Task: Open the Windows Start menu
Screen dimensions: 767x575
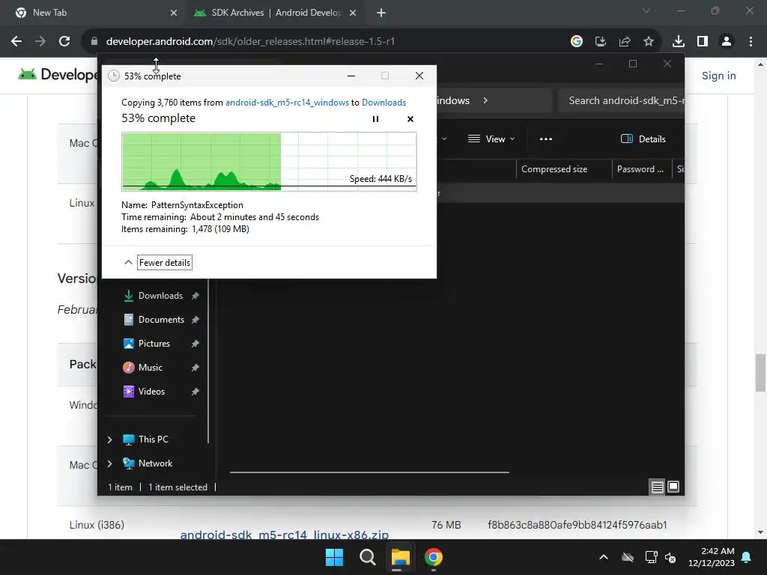Action: coord(335,557)
